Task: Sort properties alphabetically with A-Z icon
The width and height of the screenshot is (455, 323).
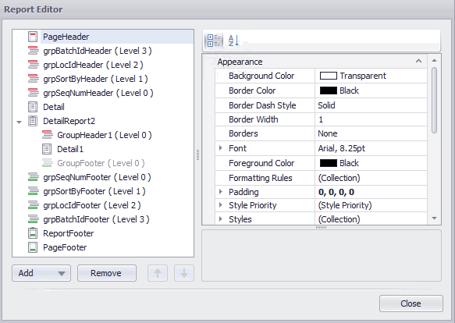Action: pos(233,41)
